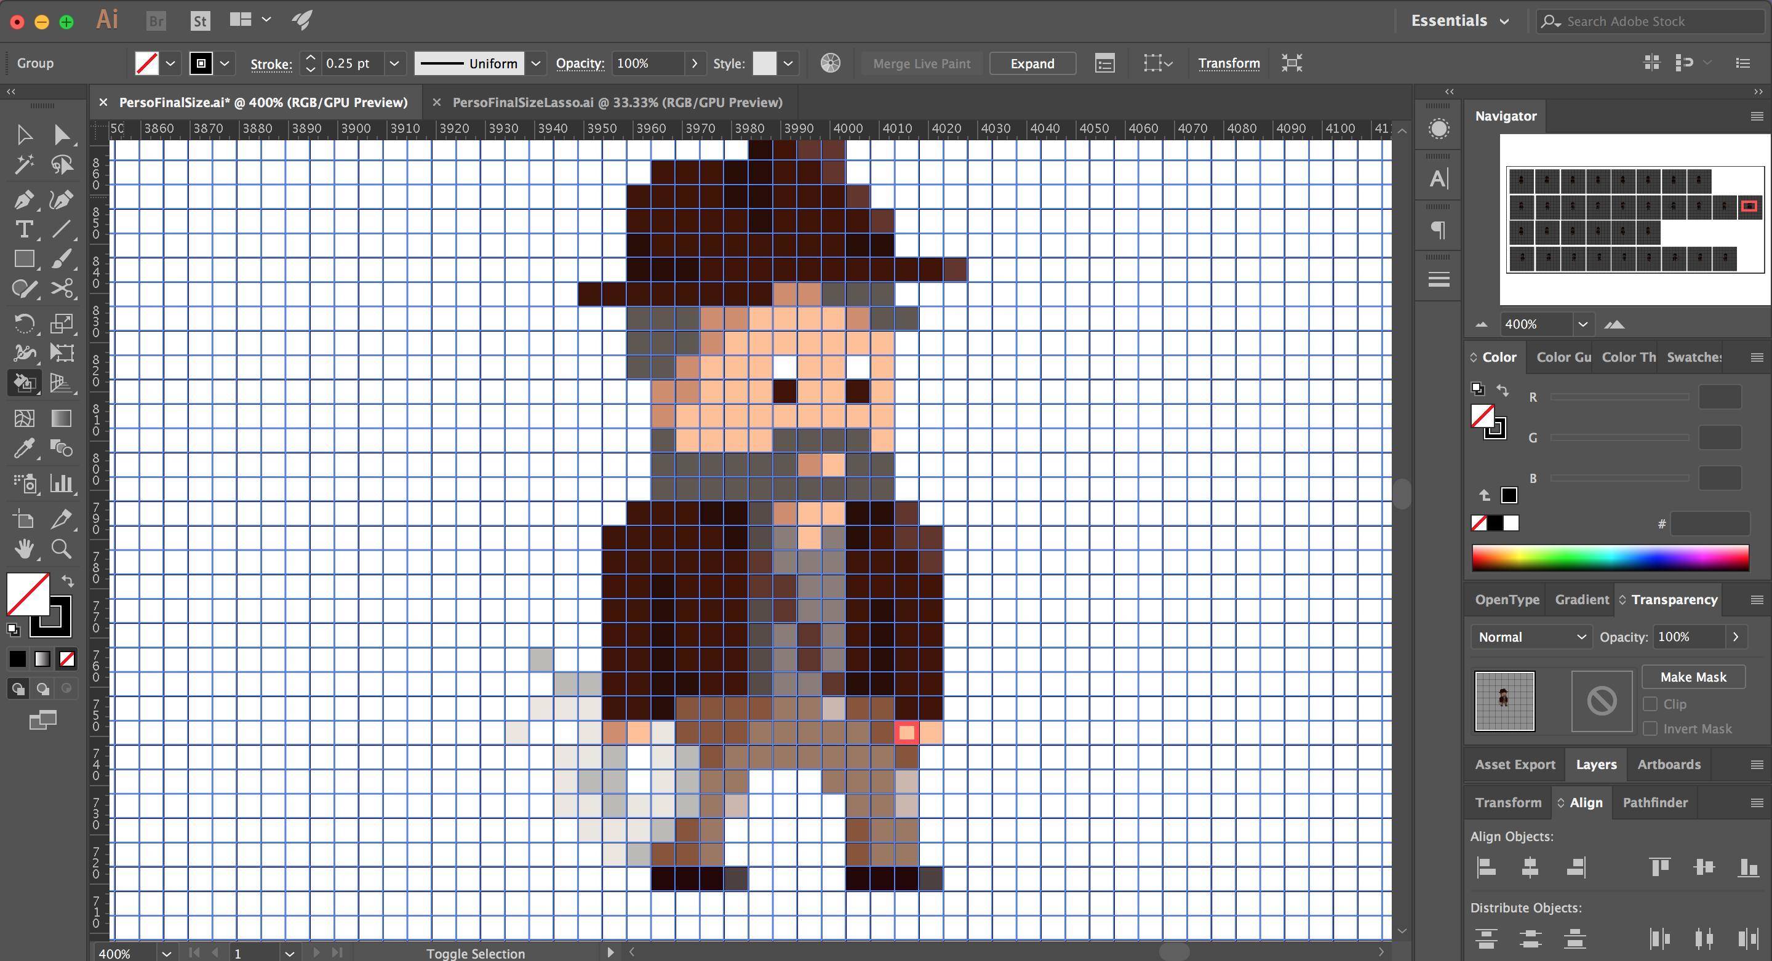Swap fill and stroke colors

click(68, 581)
